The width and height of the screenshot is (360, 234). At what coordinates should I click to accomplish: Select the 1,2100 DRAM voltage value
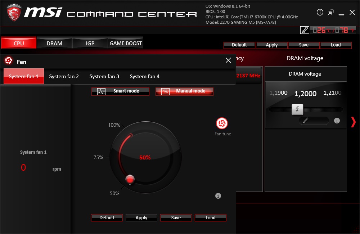(332, 93)
